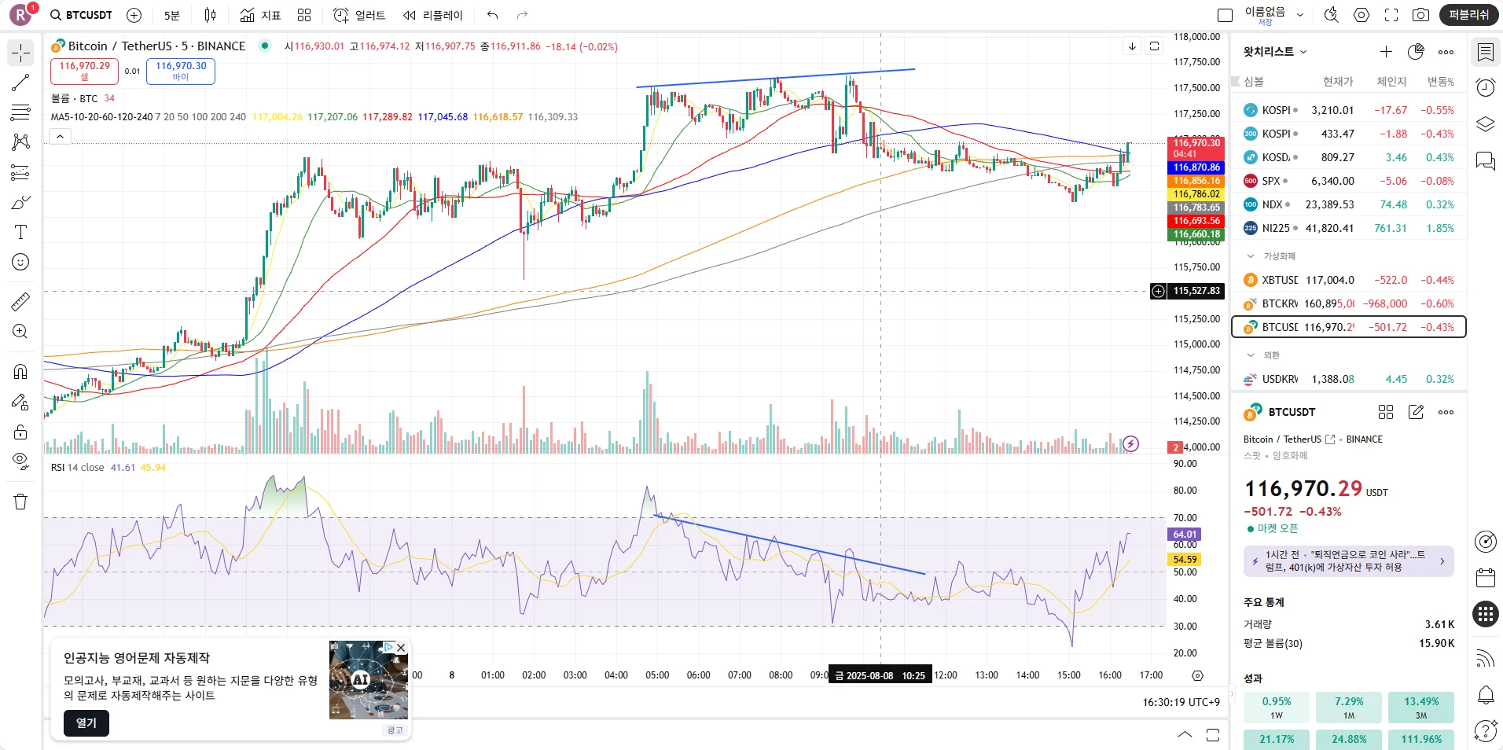Take a chart snapshot with camera icon
This screenshot has width=1503, height=750.
point(1420,15)
